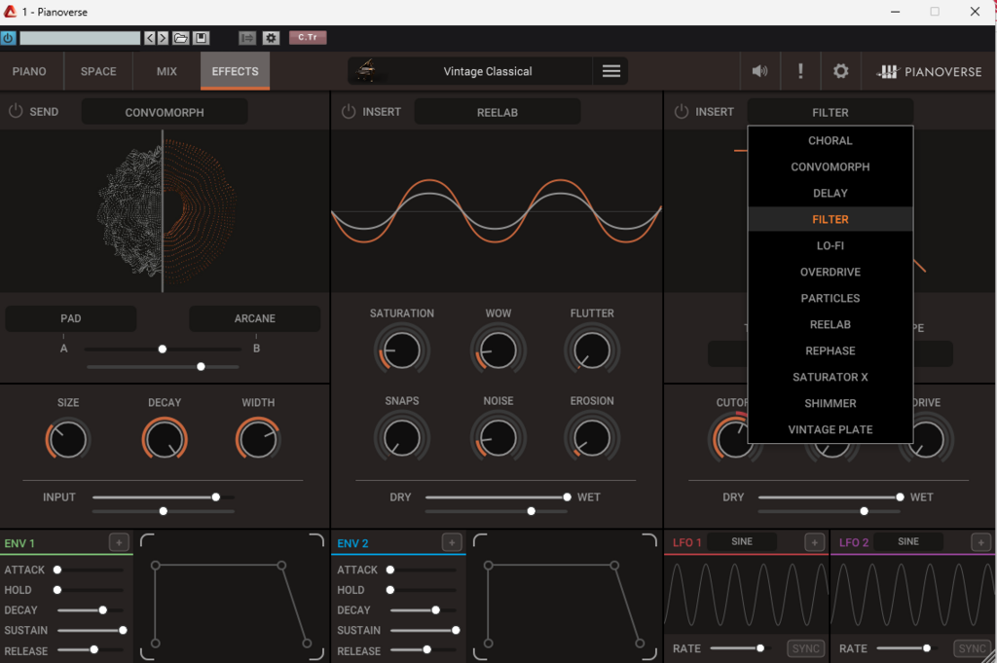Screen dimensions: 997x663
Task: Open preset folder icon in host toolbar
Action: point(180,38)
